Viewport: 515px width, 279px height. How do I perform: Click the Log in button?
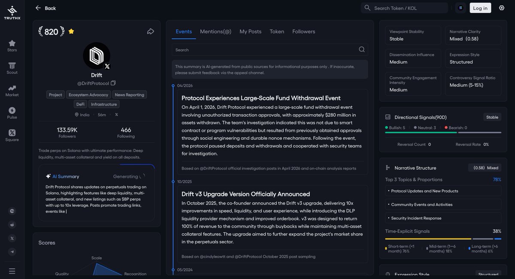(x=480, y=8)
